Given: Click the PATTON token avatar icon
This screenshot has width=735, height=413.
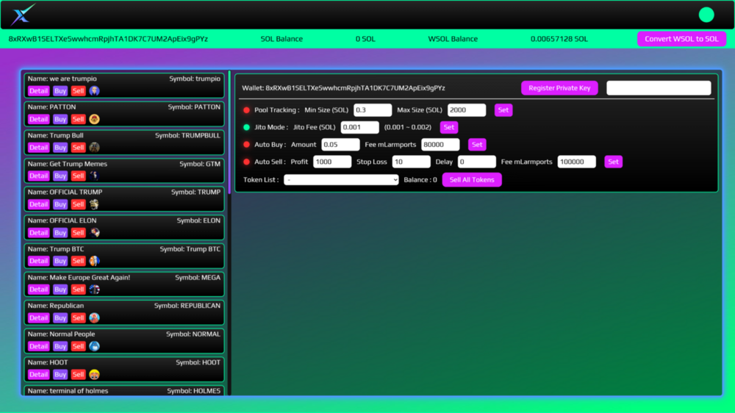Looking at the screenshot, I should [x=94, y=119].
